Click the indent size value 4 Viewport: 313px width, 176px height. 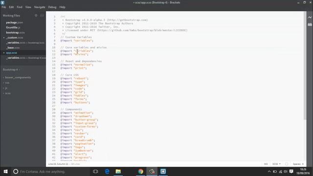(303, 164)
